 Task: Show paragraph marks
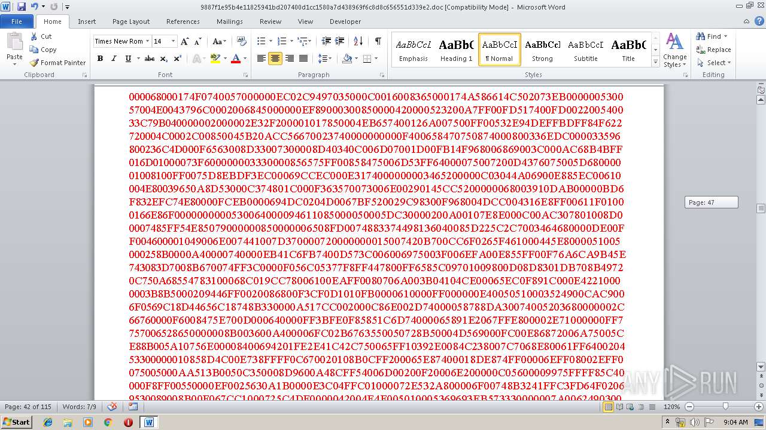378,41
